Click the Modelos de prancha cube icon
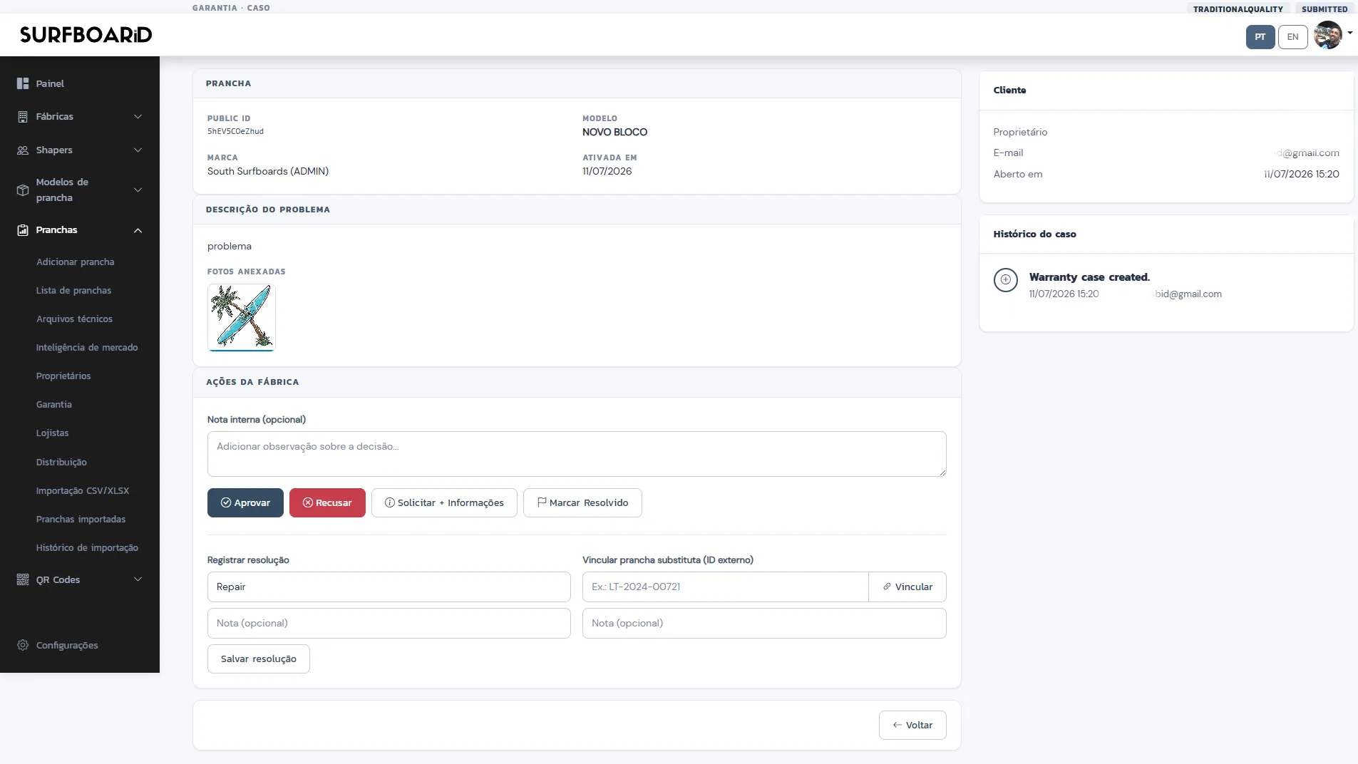The width and height of the screenshot is (1358, 764). (x=23, y=190)
